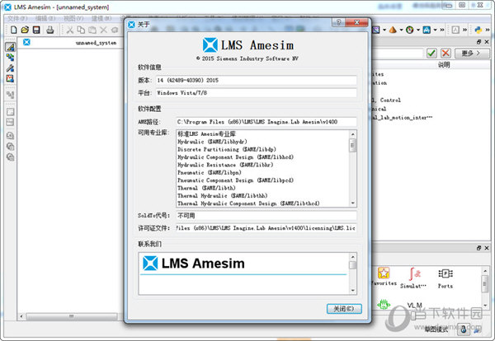Click scroll down arrow in contact panel
Viewport: 495px width, 341px height.
(353, 291)
